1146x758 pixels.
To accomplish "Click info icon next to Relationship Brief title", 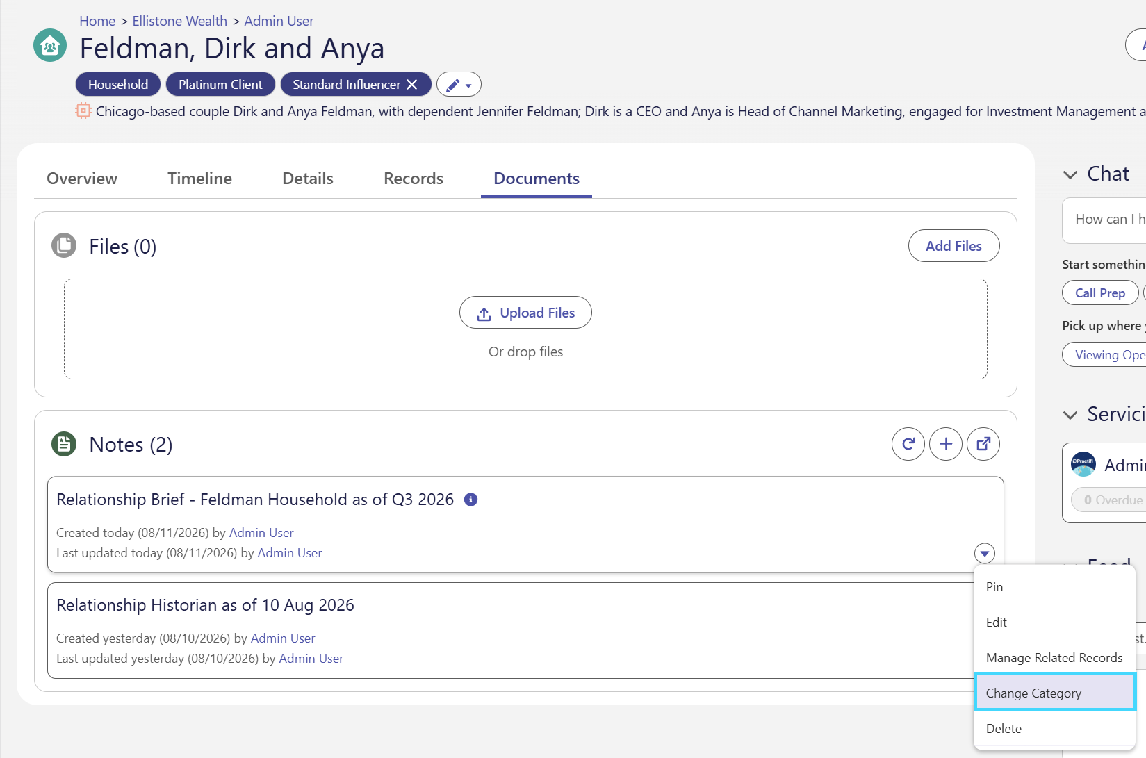I will point(470,500).
